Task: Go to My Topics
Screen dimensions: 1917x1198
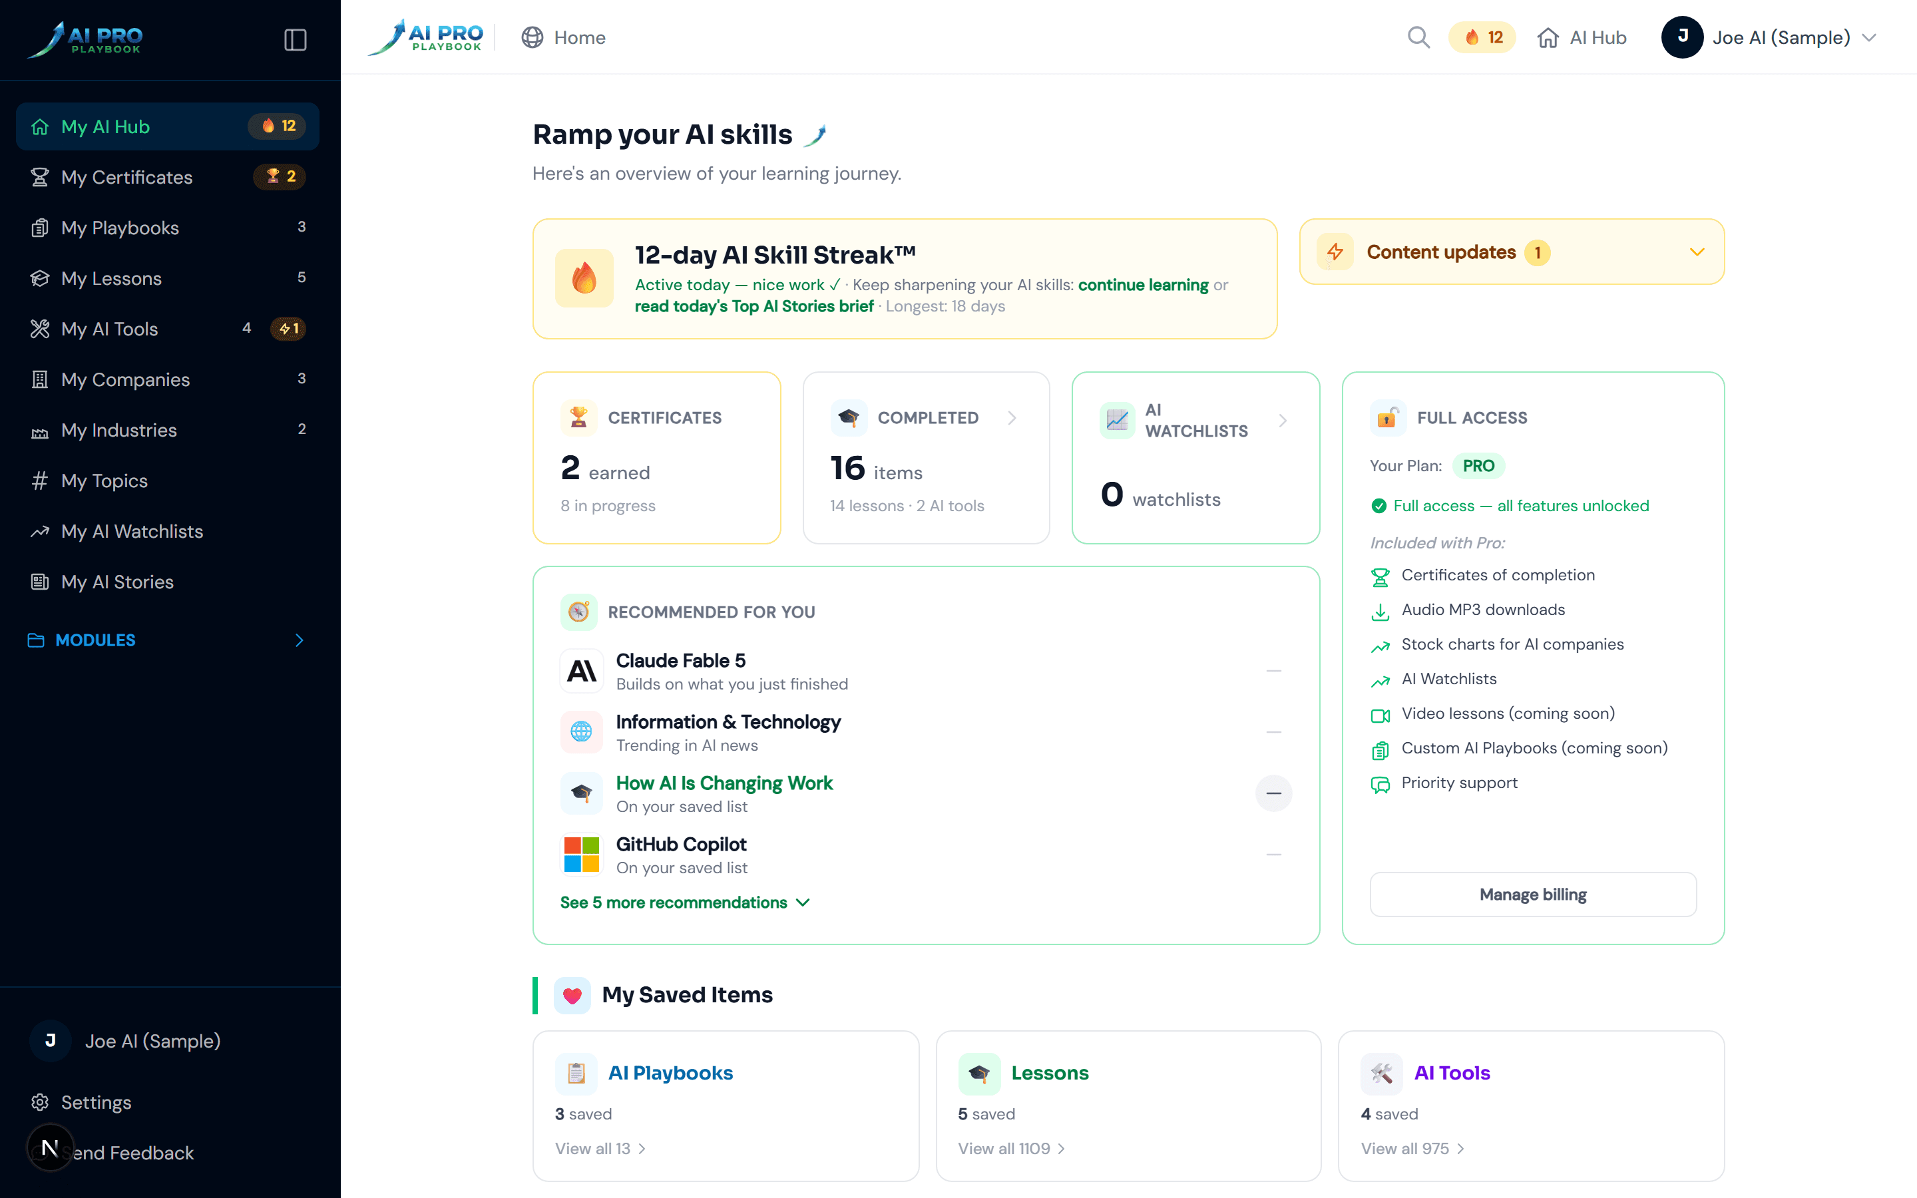Action: [167, 481]
